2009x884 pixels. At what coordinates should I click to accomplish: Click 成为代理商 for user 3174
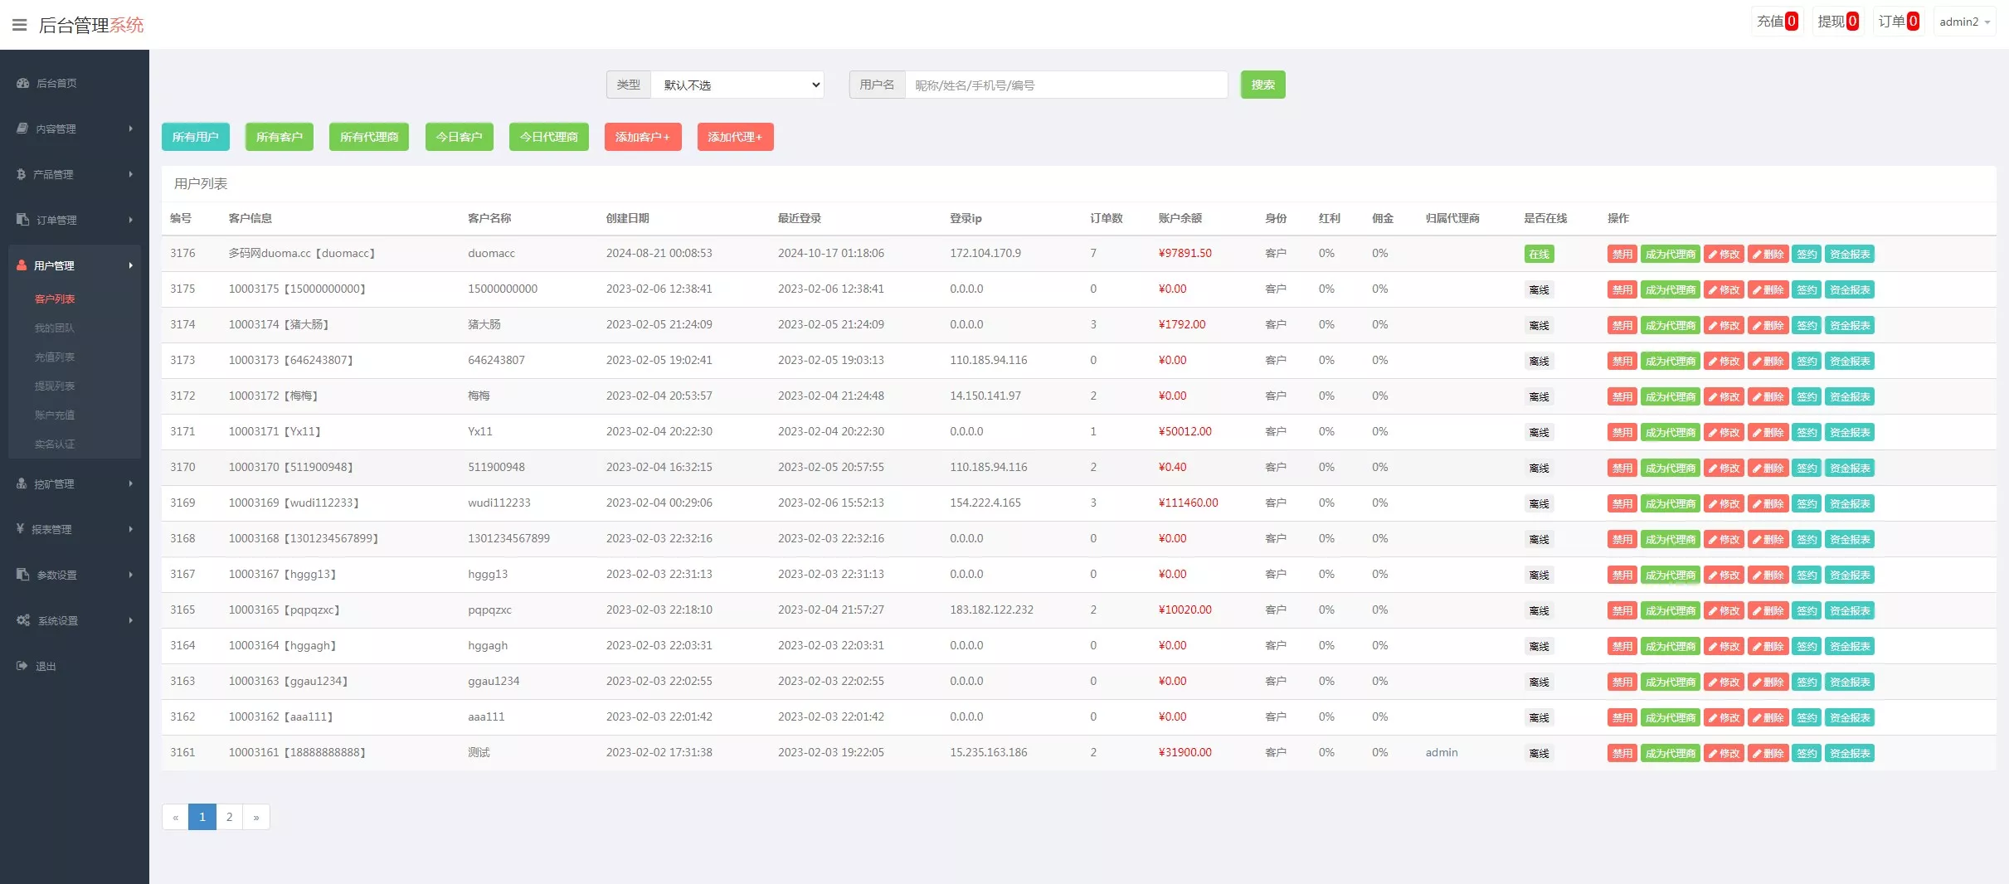click(x=1670, y=326)
